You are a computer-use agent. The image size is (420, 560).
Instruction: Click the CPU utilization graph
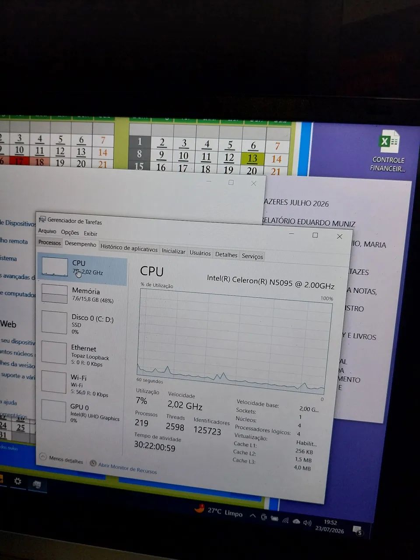click(x=234, y=341)
